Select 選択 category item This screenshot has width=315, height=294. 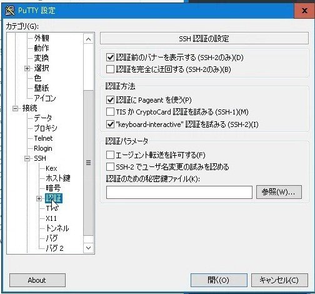pyautogui.click(x=42, y=68)
